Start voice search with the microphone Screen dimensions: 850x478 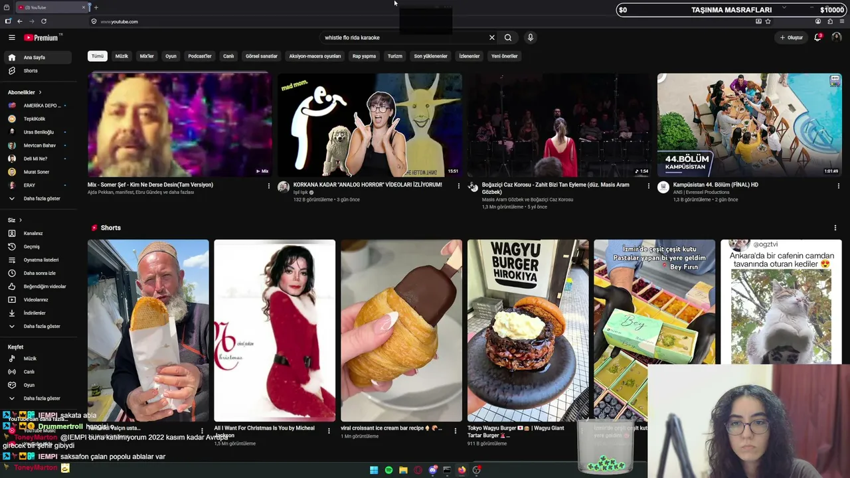(x=530, y=38)
